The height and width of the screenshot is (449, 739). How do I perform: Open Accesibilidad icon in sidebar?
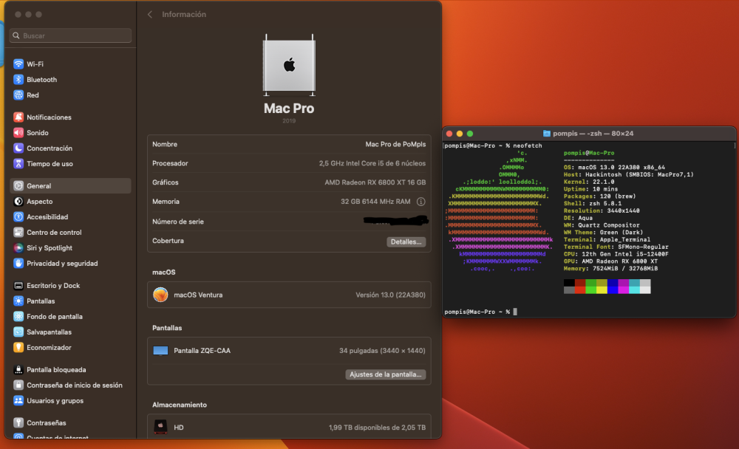click(x=18, y=217)
